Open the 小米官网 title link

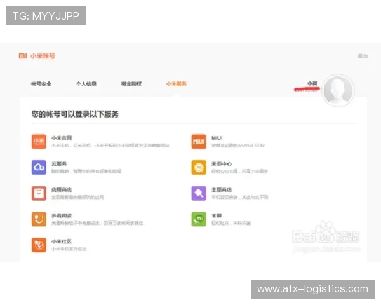pos(62,138)
